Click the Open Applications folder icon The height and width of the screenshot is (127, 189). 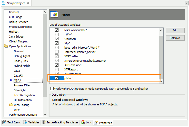click(6, 46)
